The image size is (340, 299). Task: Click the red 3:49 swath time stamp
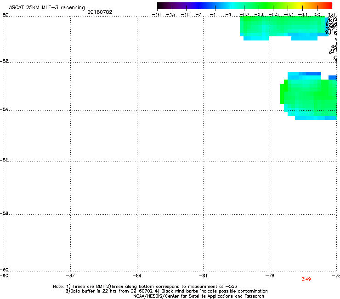point(306,279)
